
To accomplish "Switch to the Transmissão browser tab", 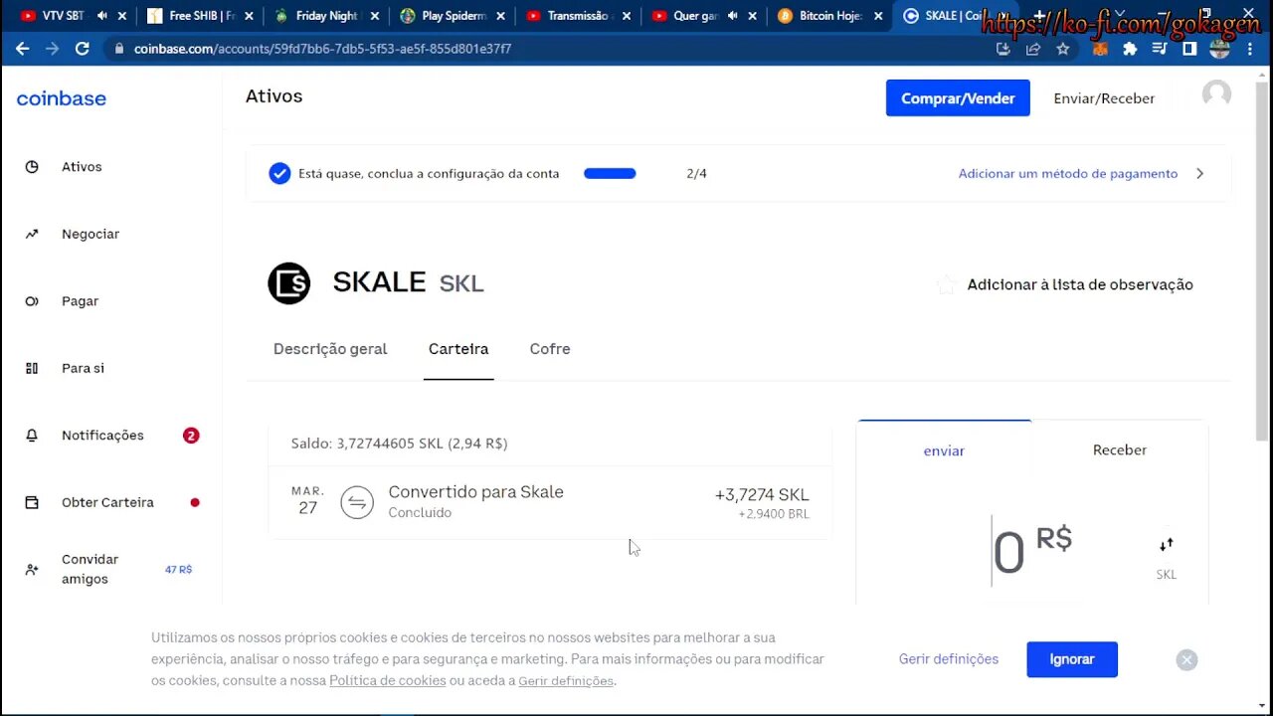I will point(579,16).
